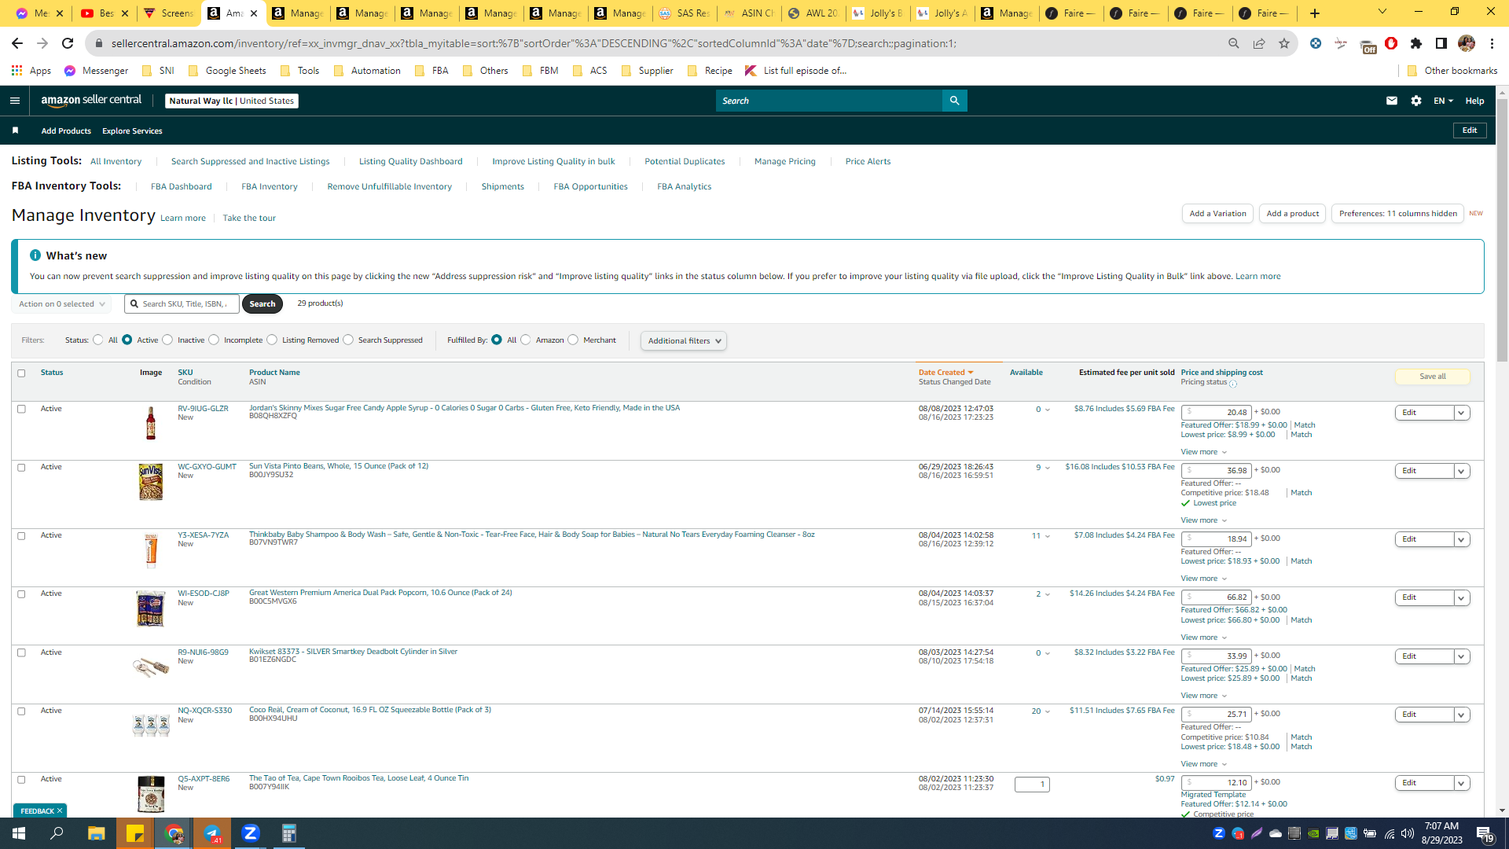
Task: Open the Calculator from the taskbar
Action: [x=289, y=833]
